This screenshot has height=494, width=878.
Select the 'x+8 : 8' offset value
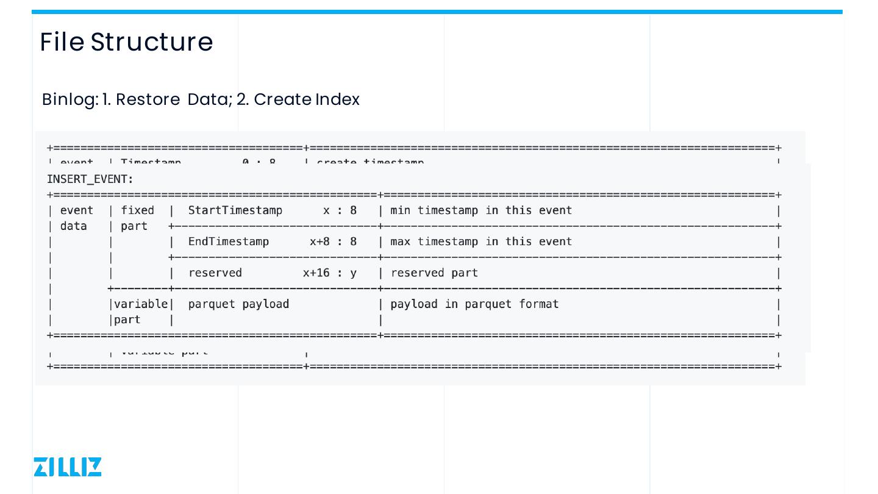pos(333,242)
